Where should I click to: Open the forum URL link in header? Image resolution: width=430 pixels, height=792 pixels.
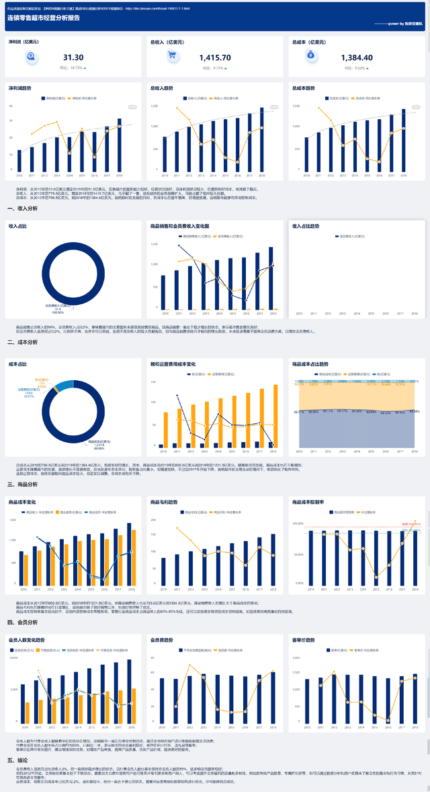coord(157,9)
